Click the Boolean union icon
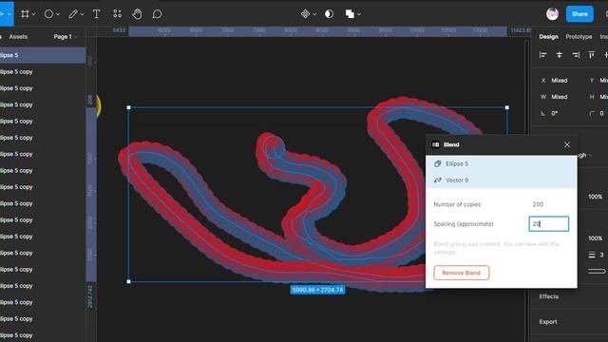The image size is (608, 342). 350,14
